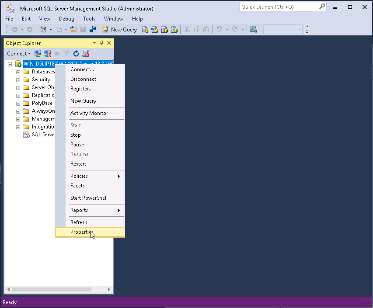Viewport: 373px width, 308px height.
Task: Open the Tools menu
Action: point(89,19)
